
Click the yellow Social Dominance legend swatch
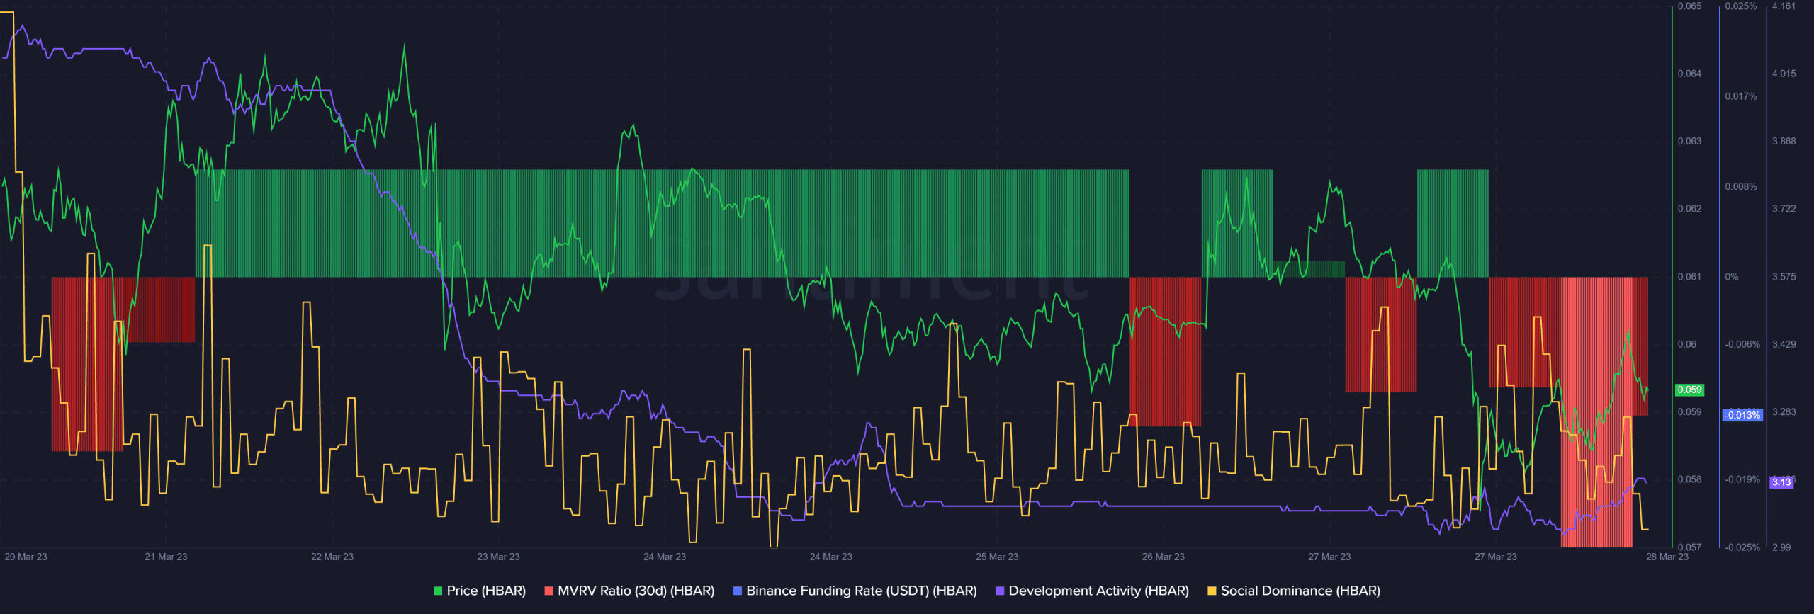pos(1212,591)
